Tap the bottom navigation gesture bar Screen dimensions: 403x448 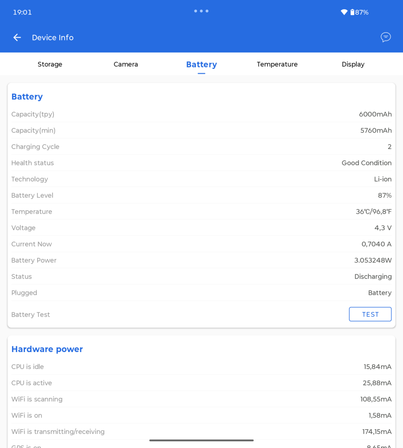point(201,440)
